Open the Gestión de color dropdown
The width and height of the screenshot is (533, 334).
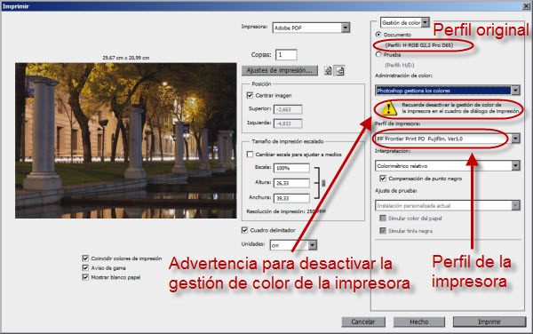[405, 22]
